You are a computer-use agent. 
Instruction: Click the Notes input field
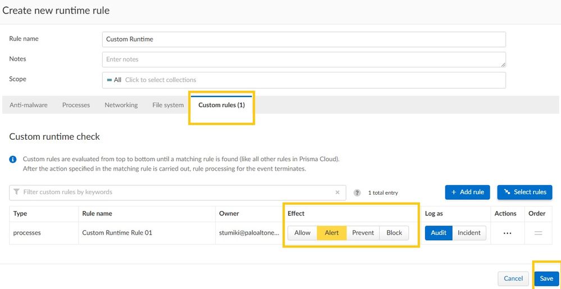click(303, 59)
